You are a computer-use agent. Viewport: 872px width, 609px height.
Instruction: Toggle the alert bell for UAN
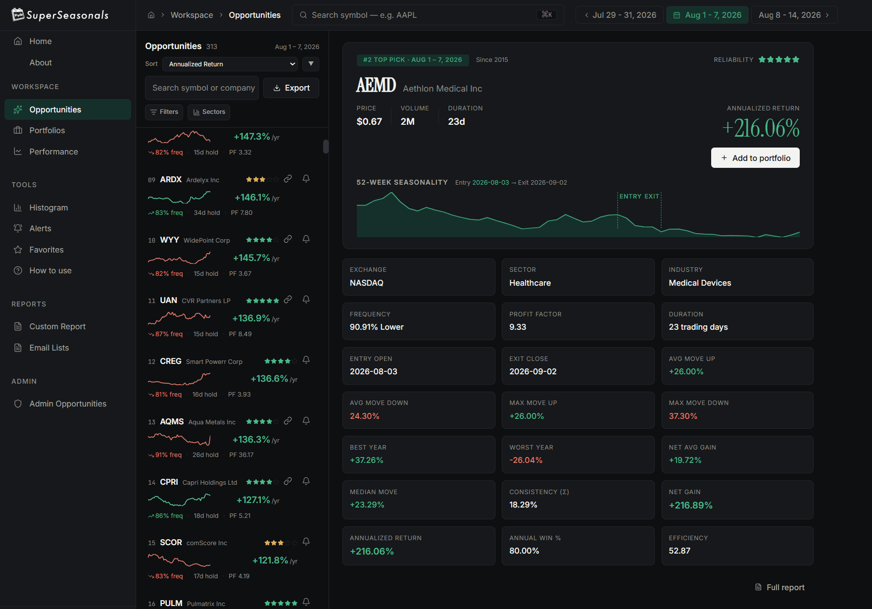click(306, 300)
